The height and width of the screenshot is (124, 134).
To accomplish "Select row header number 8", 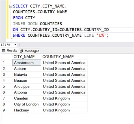I will pos(7,104).
